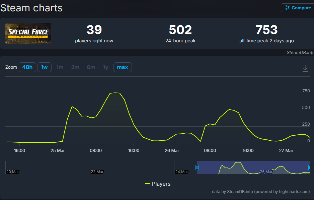Click the Compare button
The height and width of the screenshot is (200, 314).
pyautogui.click(x=297, y=8)
